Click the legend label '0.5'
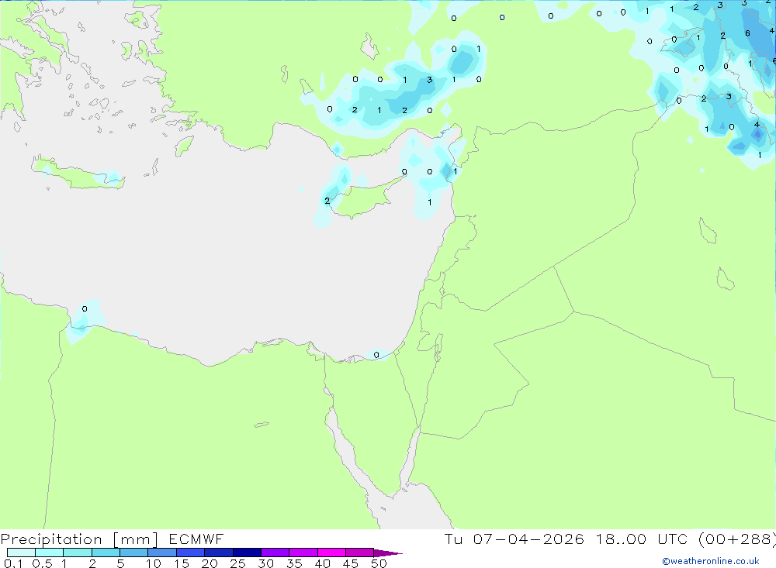The width and height of the screenshot is (776, 568). pos(42,563)
